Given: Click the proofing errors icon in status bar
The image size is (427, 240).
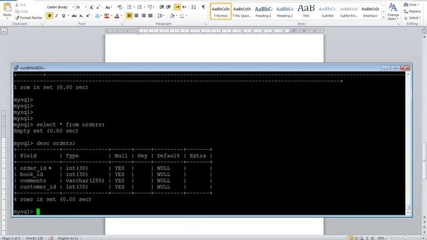Looking at the screenshot, I should (51, 238).
